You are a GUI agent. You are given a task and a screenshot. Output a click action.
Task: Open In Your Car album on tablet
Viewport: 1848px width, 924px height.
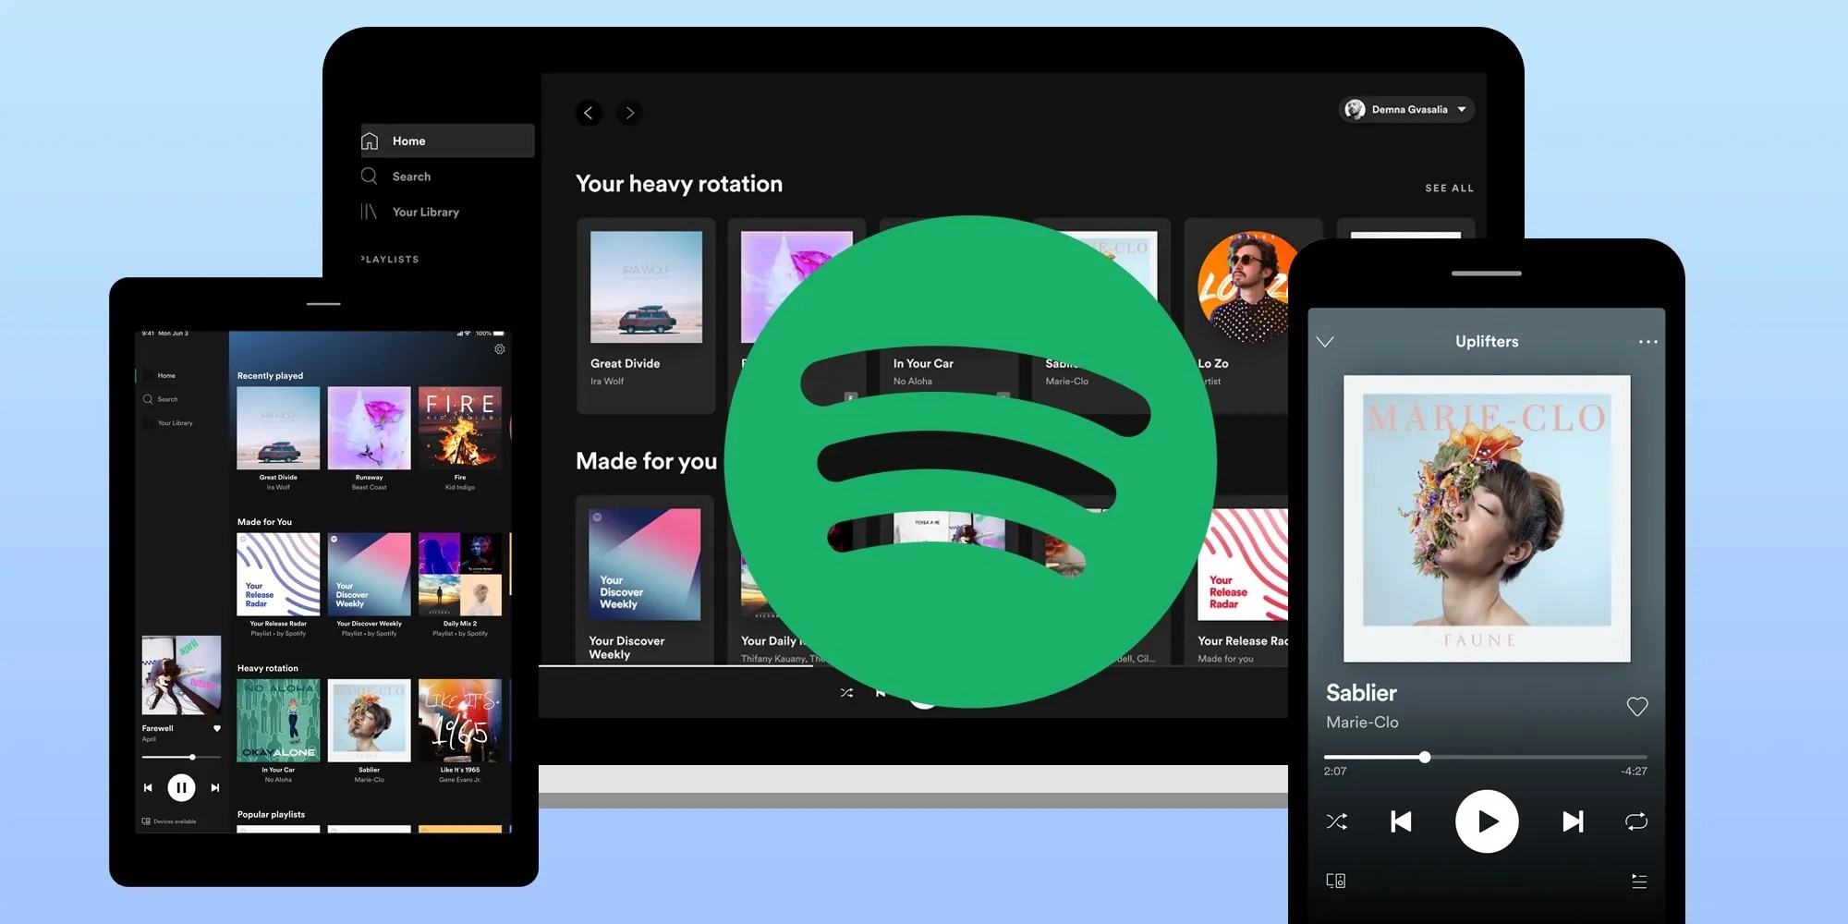pos(278,721)
